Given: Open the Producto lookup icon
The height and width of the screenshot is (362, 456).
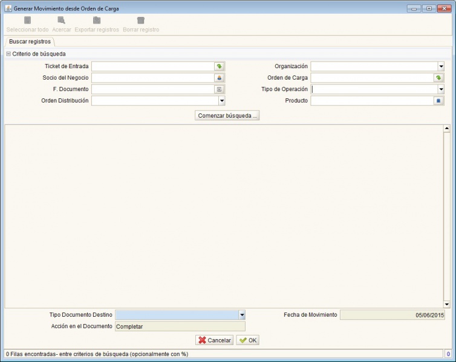Looking at the screenshot, I should click(x=438, y=101).
